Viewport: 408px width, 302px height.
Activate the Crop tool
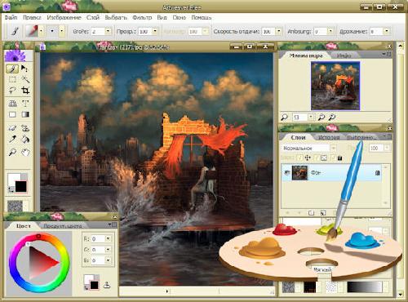(x=25, y=90)
